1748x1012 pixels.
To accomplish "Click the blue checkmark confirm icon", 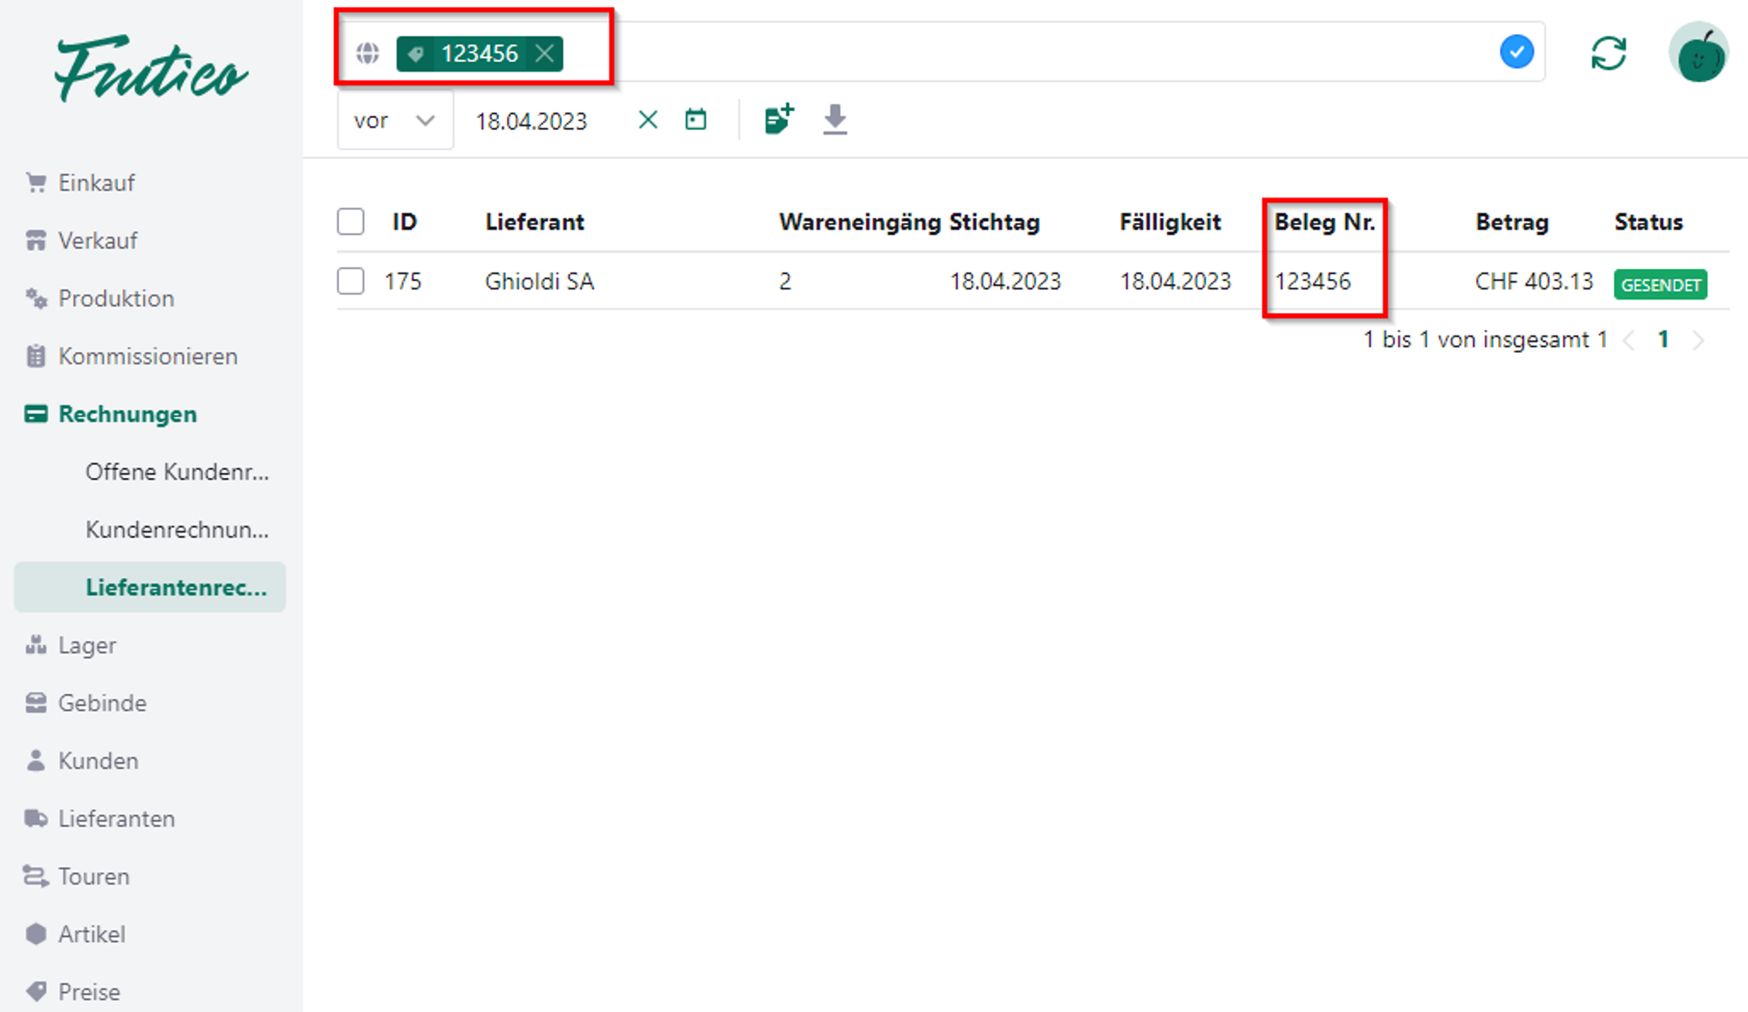I will pos(1516,52).
